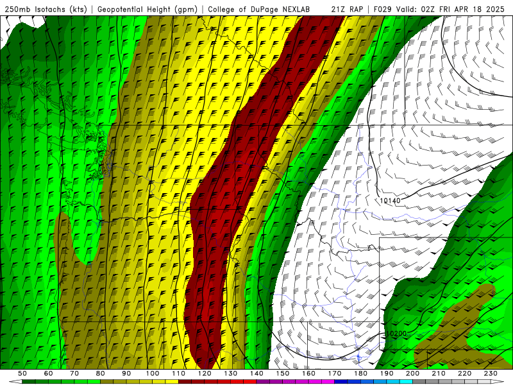Viewport: 513px width, 385px height.
Task: Click the '21Z RAP' model run label
Action: (x=347, y=9)
